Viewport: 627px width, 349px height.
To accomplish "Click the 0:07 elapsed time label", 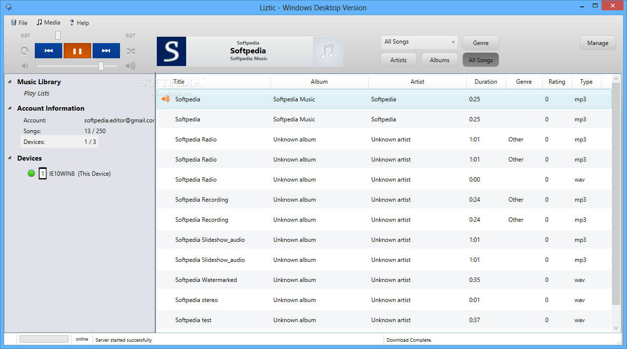I will (25, 35).
